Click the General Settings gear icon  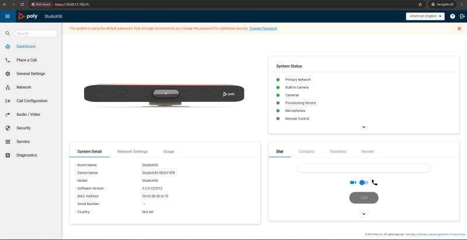coord(8,73)
